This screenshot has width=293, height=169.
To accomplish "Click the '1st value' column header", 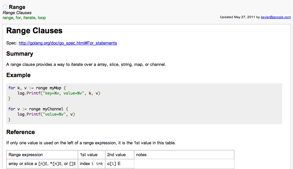I will [x=89, y=155].
